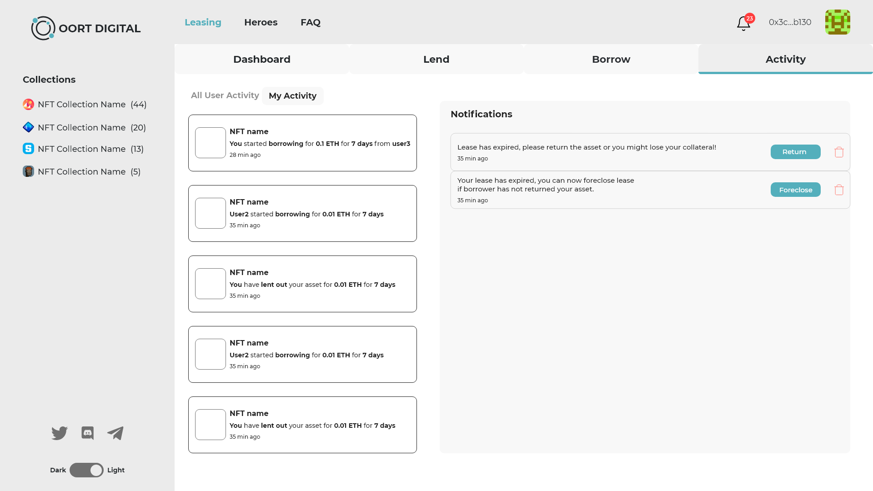Open NFT Collection Name (5)
This screenshot has width=873, height=491.
[89, 171]
